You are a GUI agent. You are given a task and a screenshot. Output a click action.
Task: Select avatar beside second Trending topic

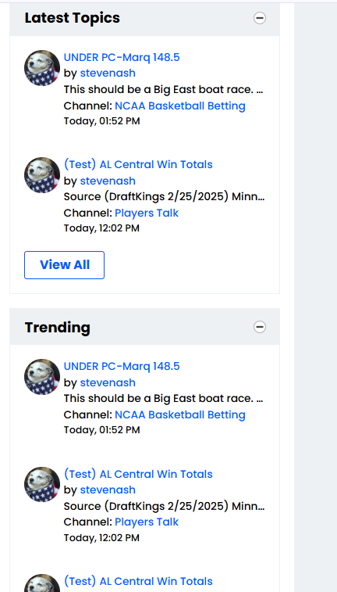click(42, 484)
